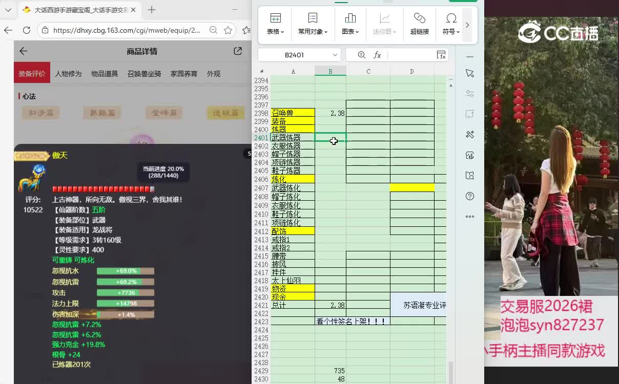Open the sidebar three-dots more icon

point(470,217)
